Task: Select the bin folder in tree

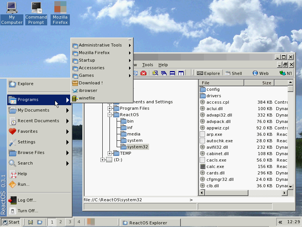Action: pos(127,121)
